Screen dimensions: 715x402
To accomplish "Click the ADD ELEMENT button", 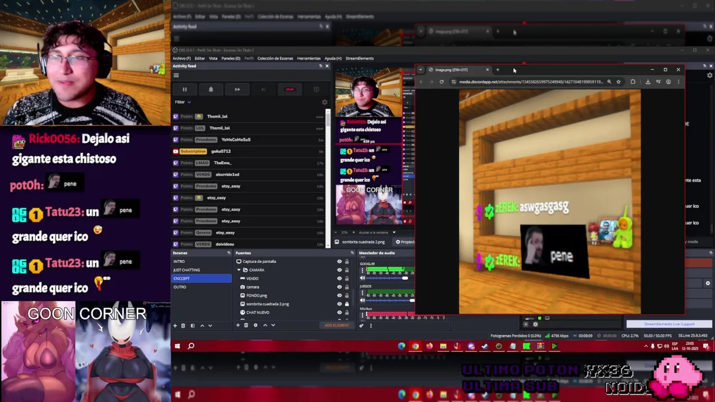I will click(337, 325).
